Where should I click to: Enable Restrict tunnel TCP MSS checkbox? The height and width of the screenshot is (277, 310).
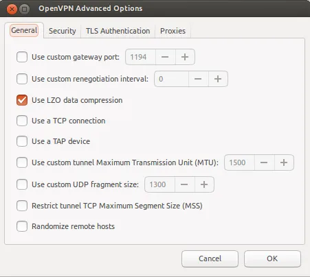click(22, 206)
